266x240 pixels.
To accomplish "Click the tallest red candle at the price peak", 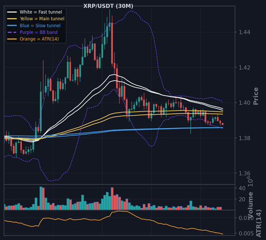I will click(112, 43).
